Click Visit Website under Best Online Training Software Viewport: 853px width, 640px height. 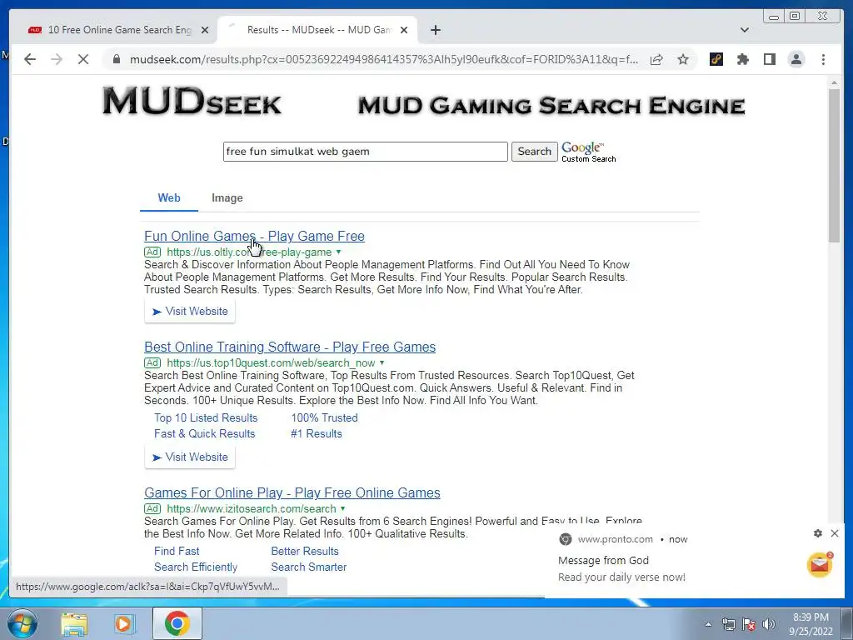coord(190,457)
